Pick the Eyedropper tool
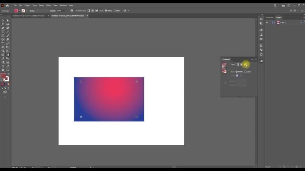Screen dimensions: 305x171 click(x=3, y=58)
